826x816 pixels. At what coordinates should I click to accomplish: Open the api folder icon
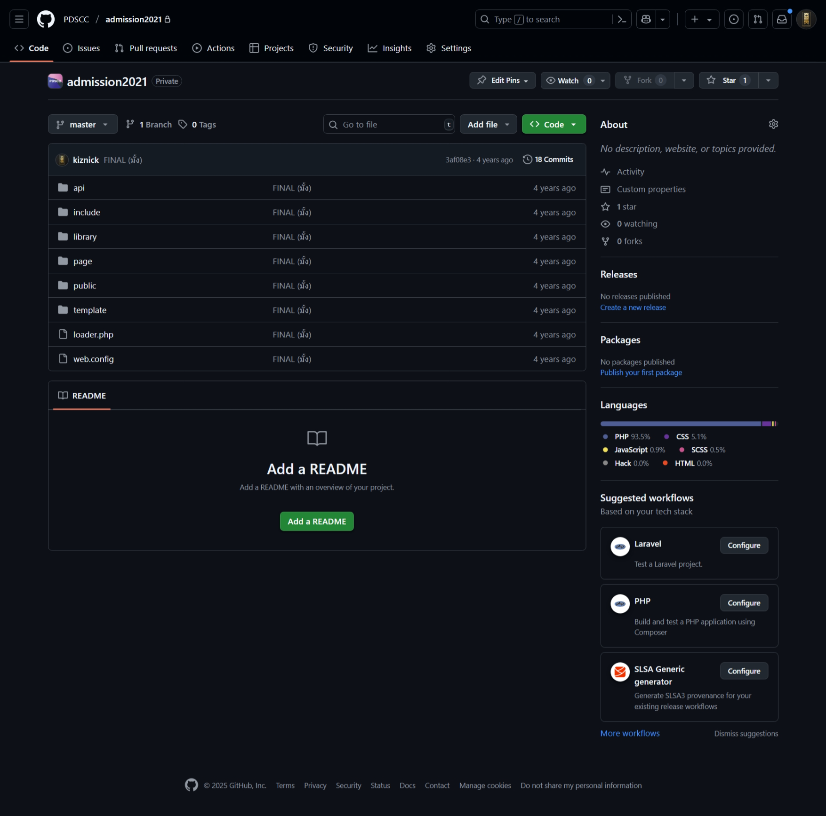point(63,187)
